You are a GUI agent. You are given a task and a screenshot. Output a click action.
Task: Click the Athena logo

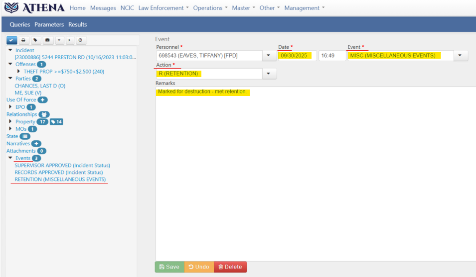pos(34,8)
